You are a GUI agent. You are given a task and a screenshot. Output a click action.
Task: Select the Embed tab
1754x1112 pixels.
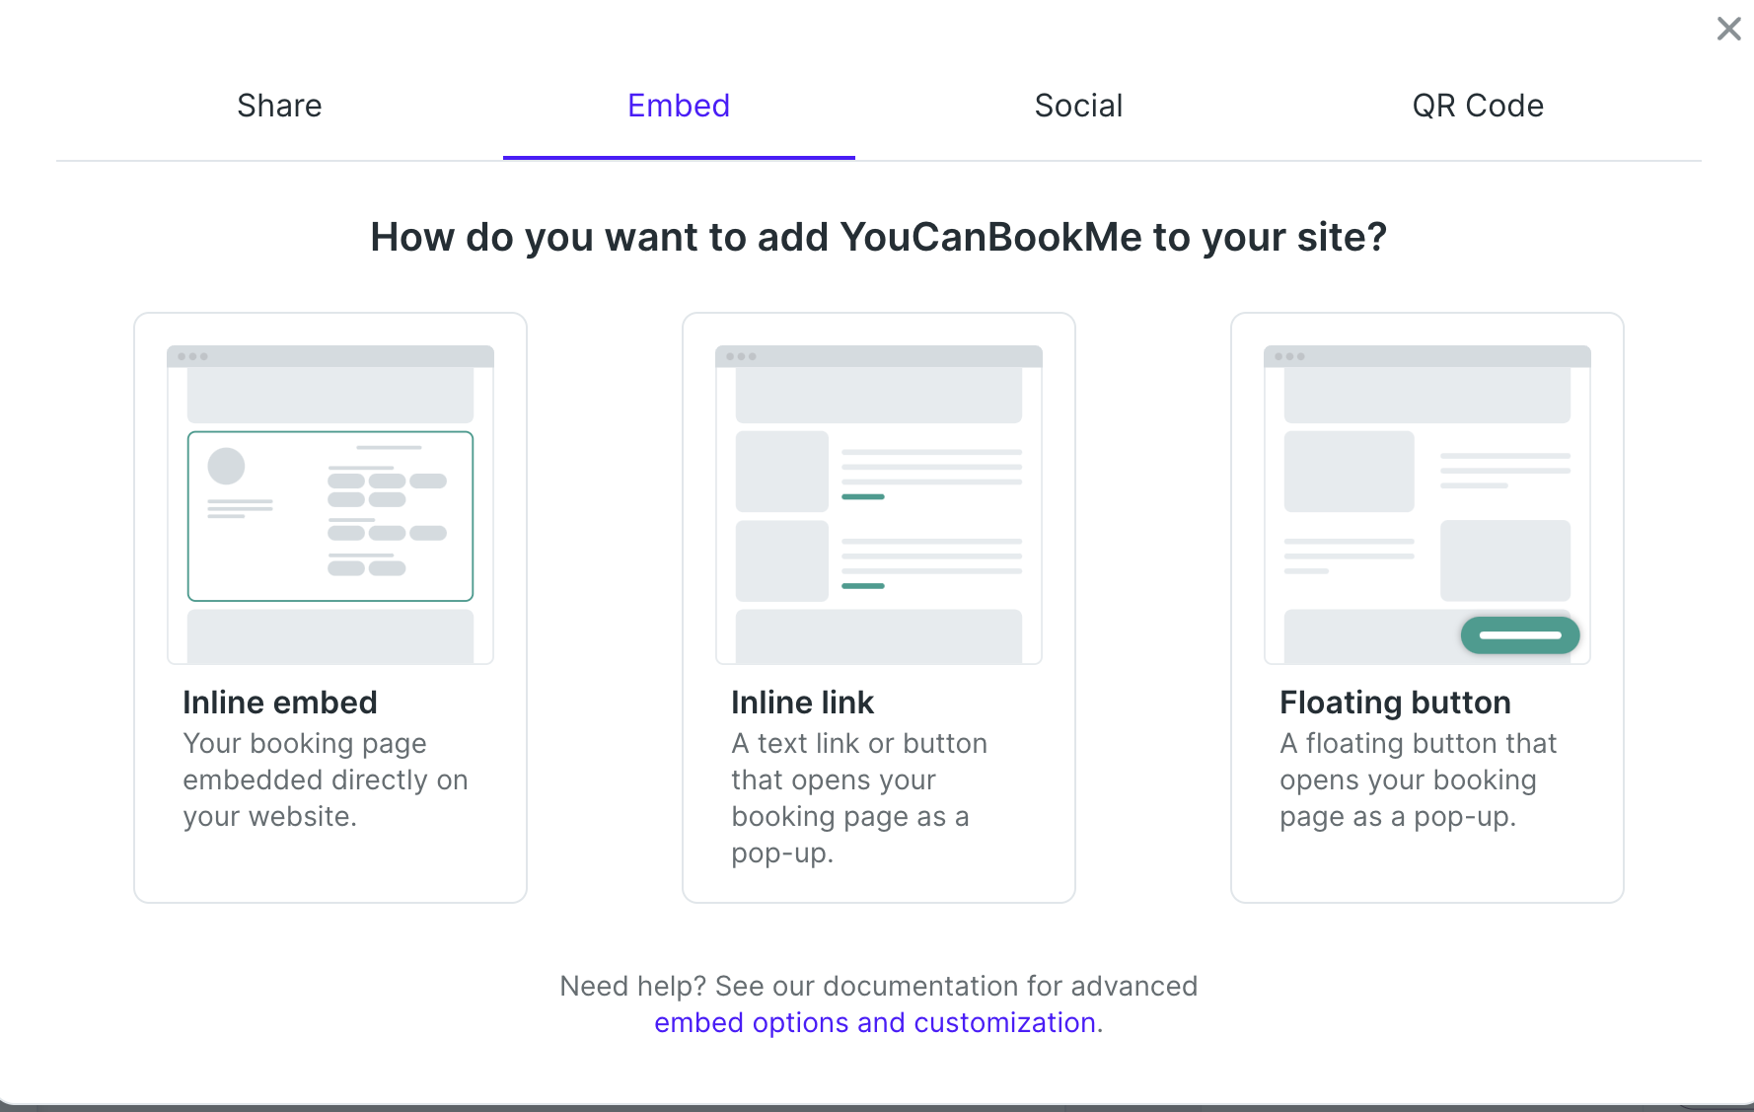coord(679,106)
